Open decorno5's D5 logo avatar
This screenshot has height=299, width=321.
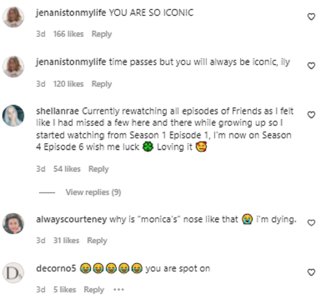click(x=13, y=273)
